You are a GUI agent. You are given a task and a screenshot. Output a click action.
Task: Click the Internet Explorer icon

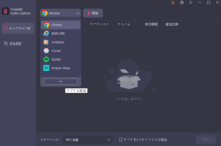(x=46, y=34)
